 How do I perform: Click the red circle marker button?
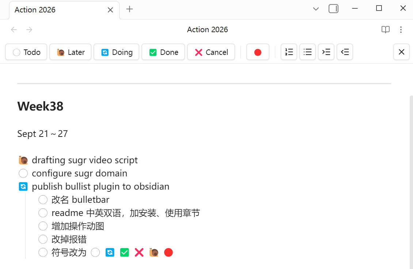click(x=258, y=52)
